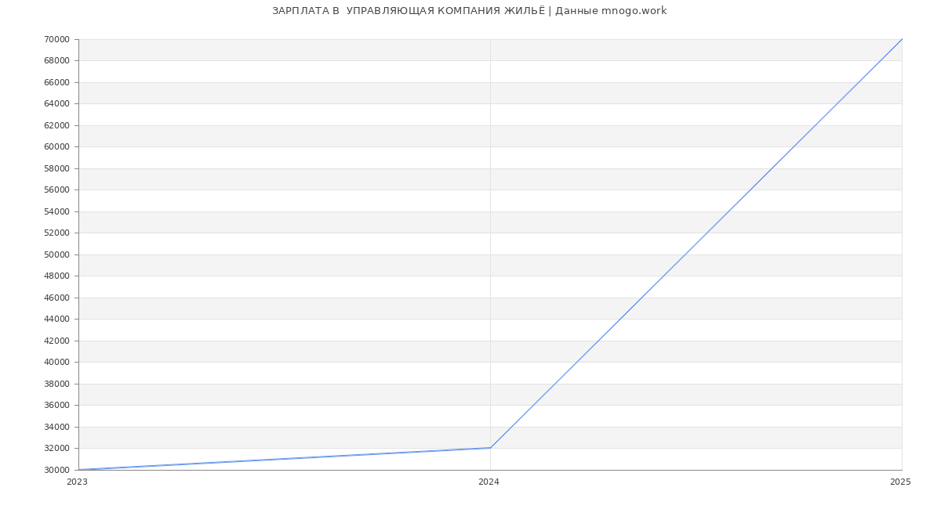Click the 36000 y-axis label
This screenshot has width=941, height=509.
[x=57, y=405]
